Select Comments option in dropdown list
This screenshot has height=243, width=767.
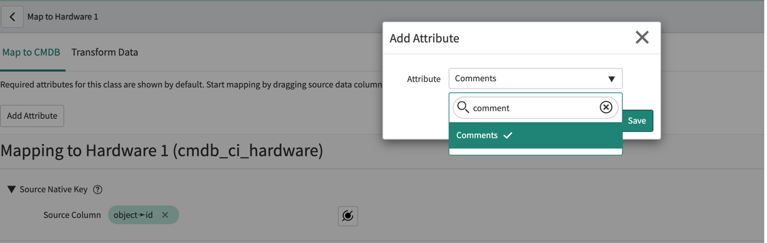tap(535, 135)
